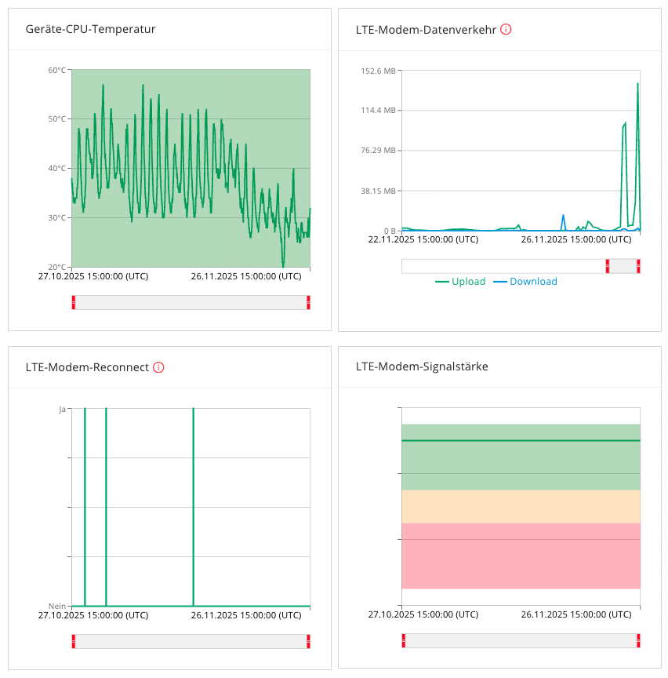
Task: Click the empty track of Datenverkehr range bar
Action: [503, 266]
